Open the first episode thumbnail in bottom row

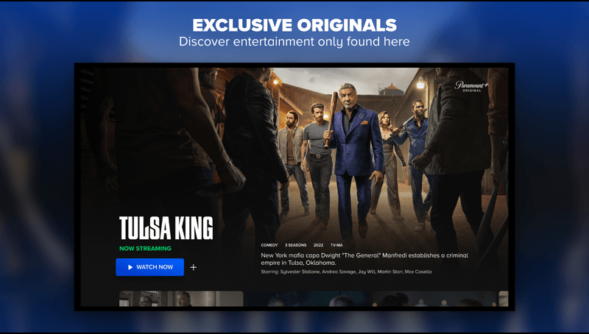pyautogui.click(x=181, y=299)
